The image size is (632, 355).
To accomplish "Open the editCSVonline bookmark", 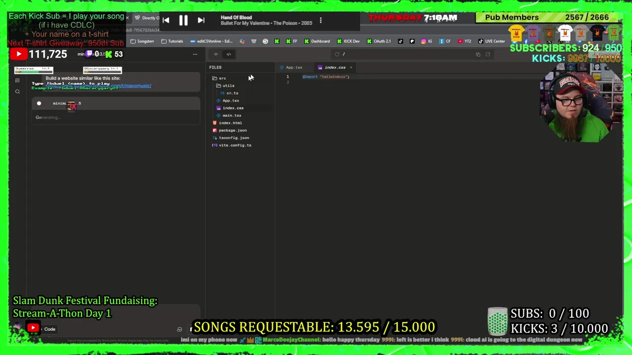I will coord(211,41).
